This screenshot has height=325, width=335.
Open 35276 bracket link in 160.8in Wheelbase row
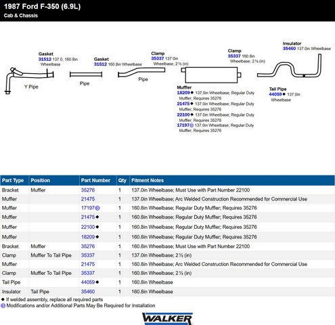pyautogui.click(x=88, y=246)
